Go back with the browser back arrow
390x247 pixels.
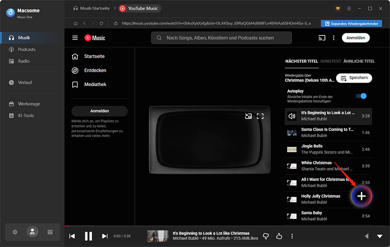[84, 23]
